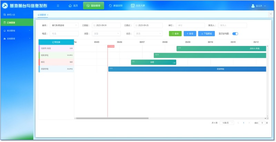Focus the 电话 input field
The width and height of the screenshot is (276, 142).
pos(64,34)
